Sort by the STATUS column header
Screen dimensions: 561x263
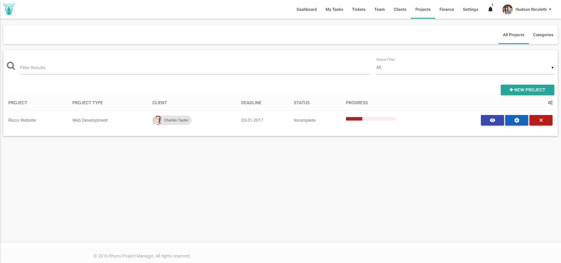(x=302, y=103)
